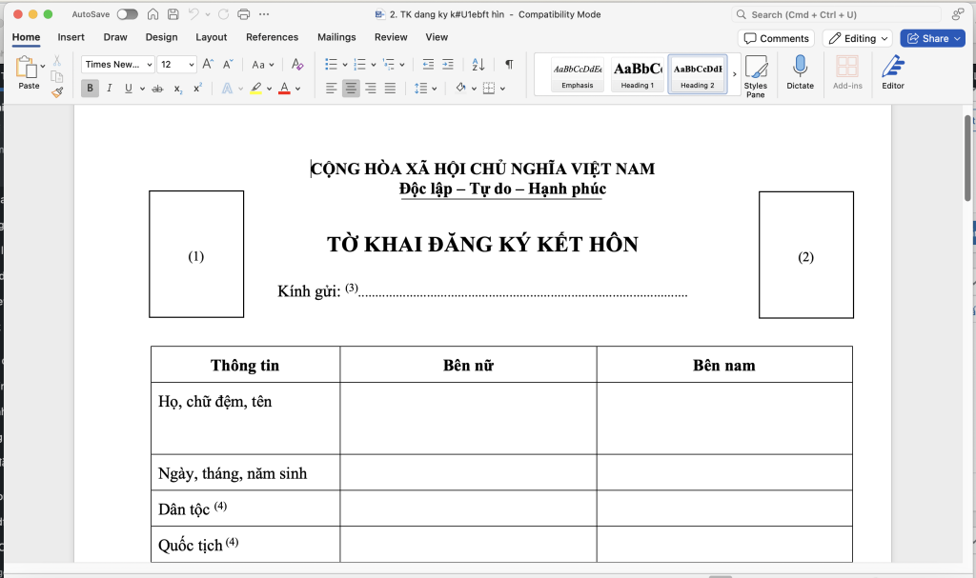Expand the font size dropdown
976x578 pixels.
tap(191, 65)
